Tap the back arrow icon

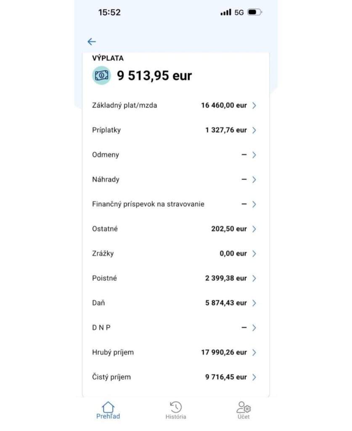[92, 41]
